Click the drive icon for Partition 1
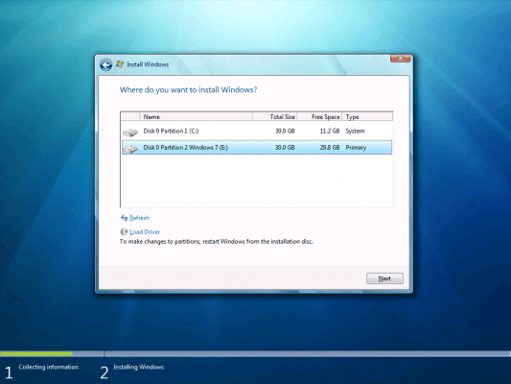Viewport: 511px width, 384px height. pyautogui.click(x=130, y=132)
